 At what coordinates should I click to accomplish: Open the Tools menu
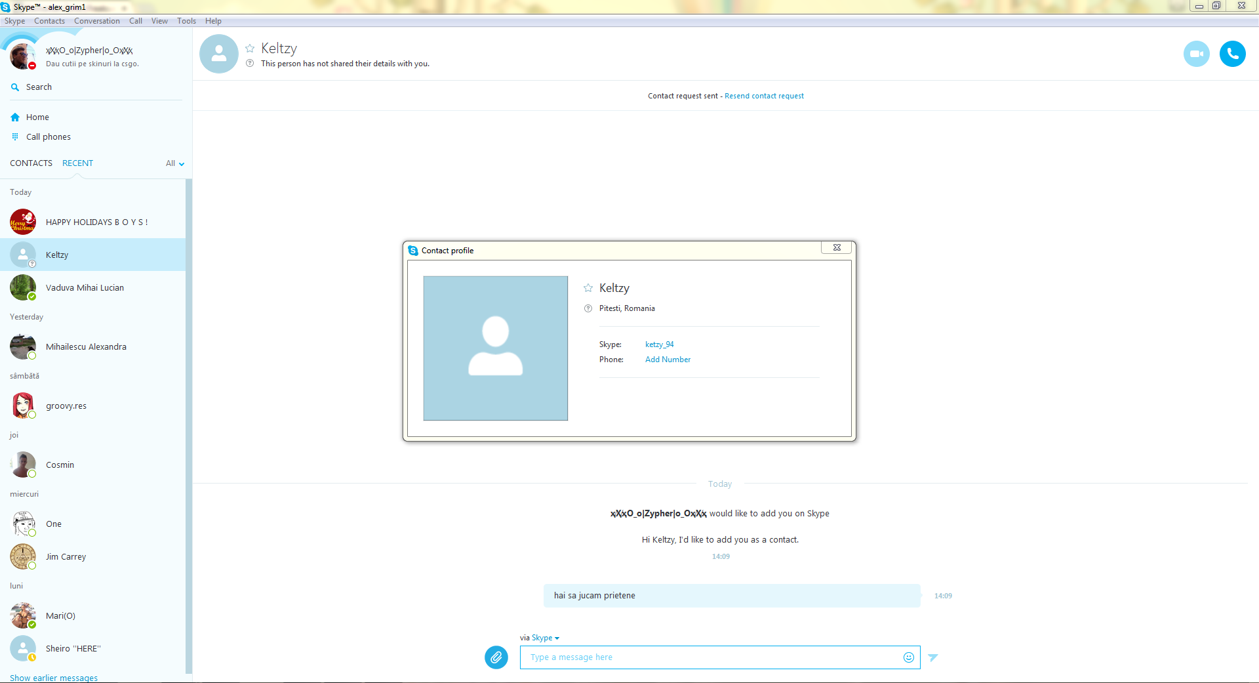186,21
